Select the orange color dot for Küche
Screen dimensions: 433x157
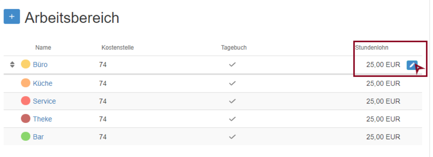tap(26, 83)
